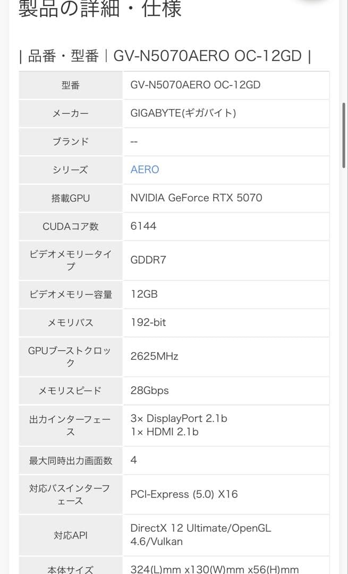Click the 型番 row label cell
348x574 pixels.
point(70,85)
